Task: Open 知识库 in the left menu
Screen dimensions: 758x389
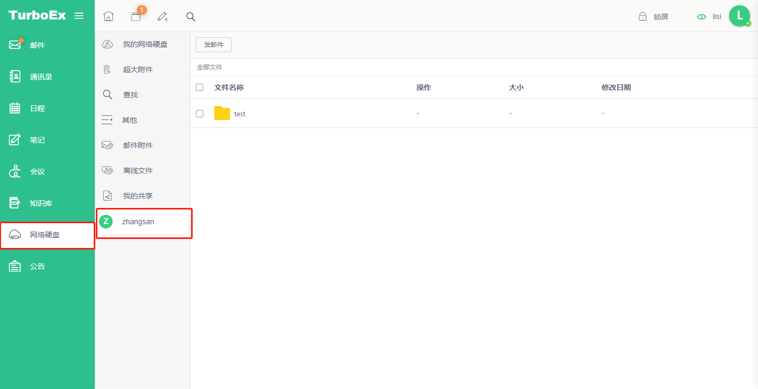Action: coord(47,203)
